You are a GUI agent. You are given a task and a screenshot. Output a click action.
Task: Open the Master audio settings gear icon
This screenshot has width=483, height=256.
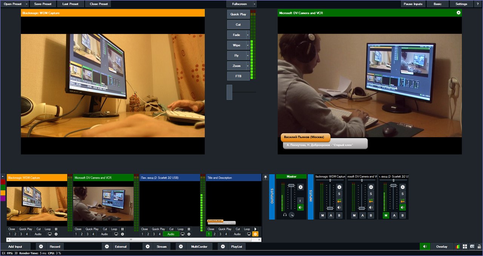tap(301, 187)
